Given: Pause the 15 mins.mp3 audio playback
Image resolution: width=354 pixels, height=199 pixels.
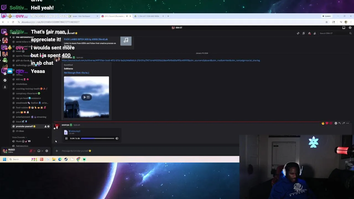Looking at the screenshot, I should (66, 138).
